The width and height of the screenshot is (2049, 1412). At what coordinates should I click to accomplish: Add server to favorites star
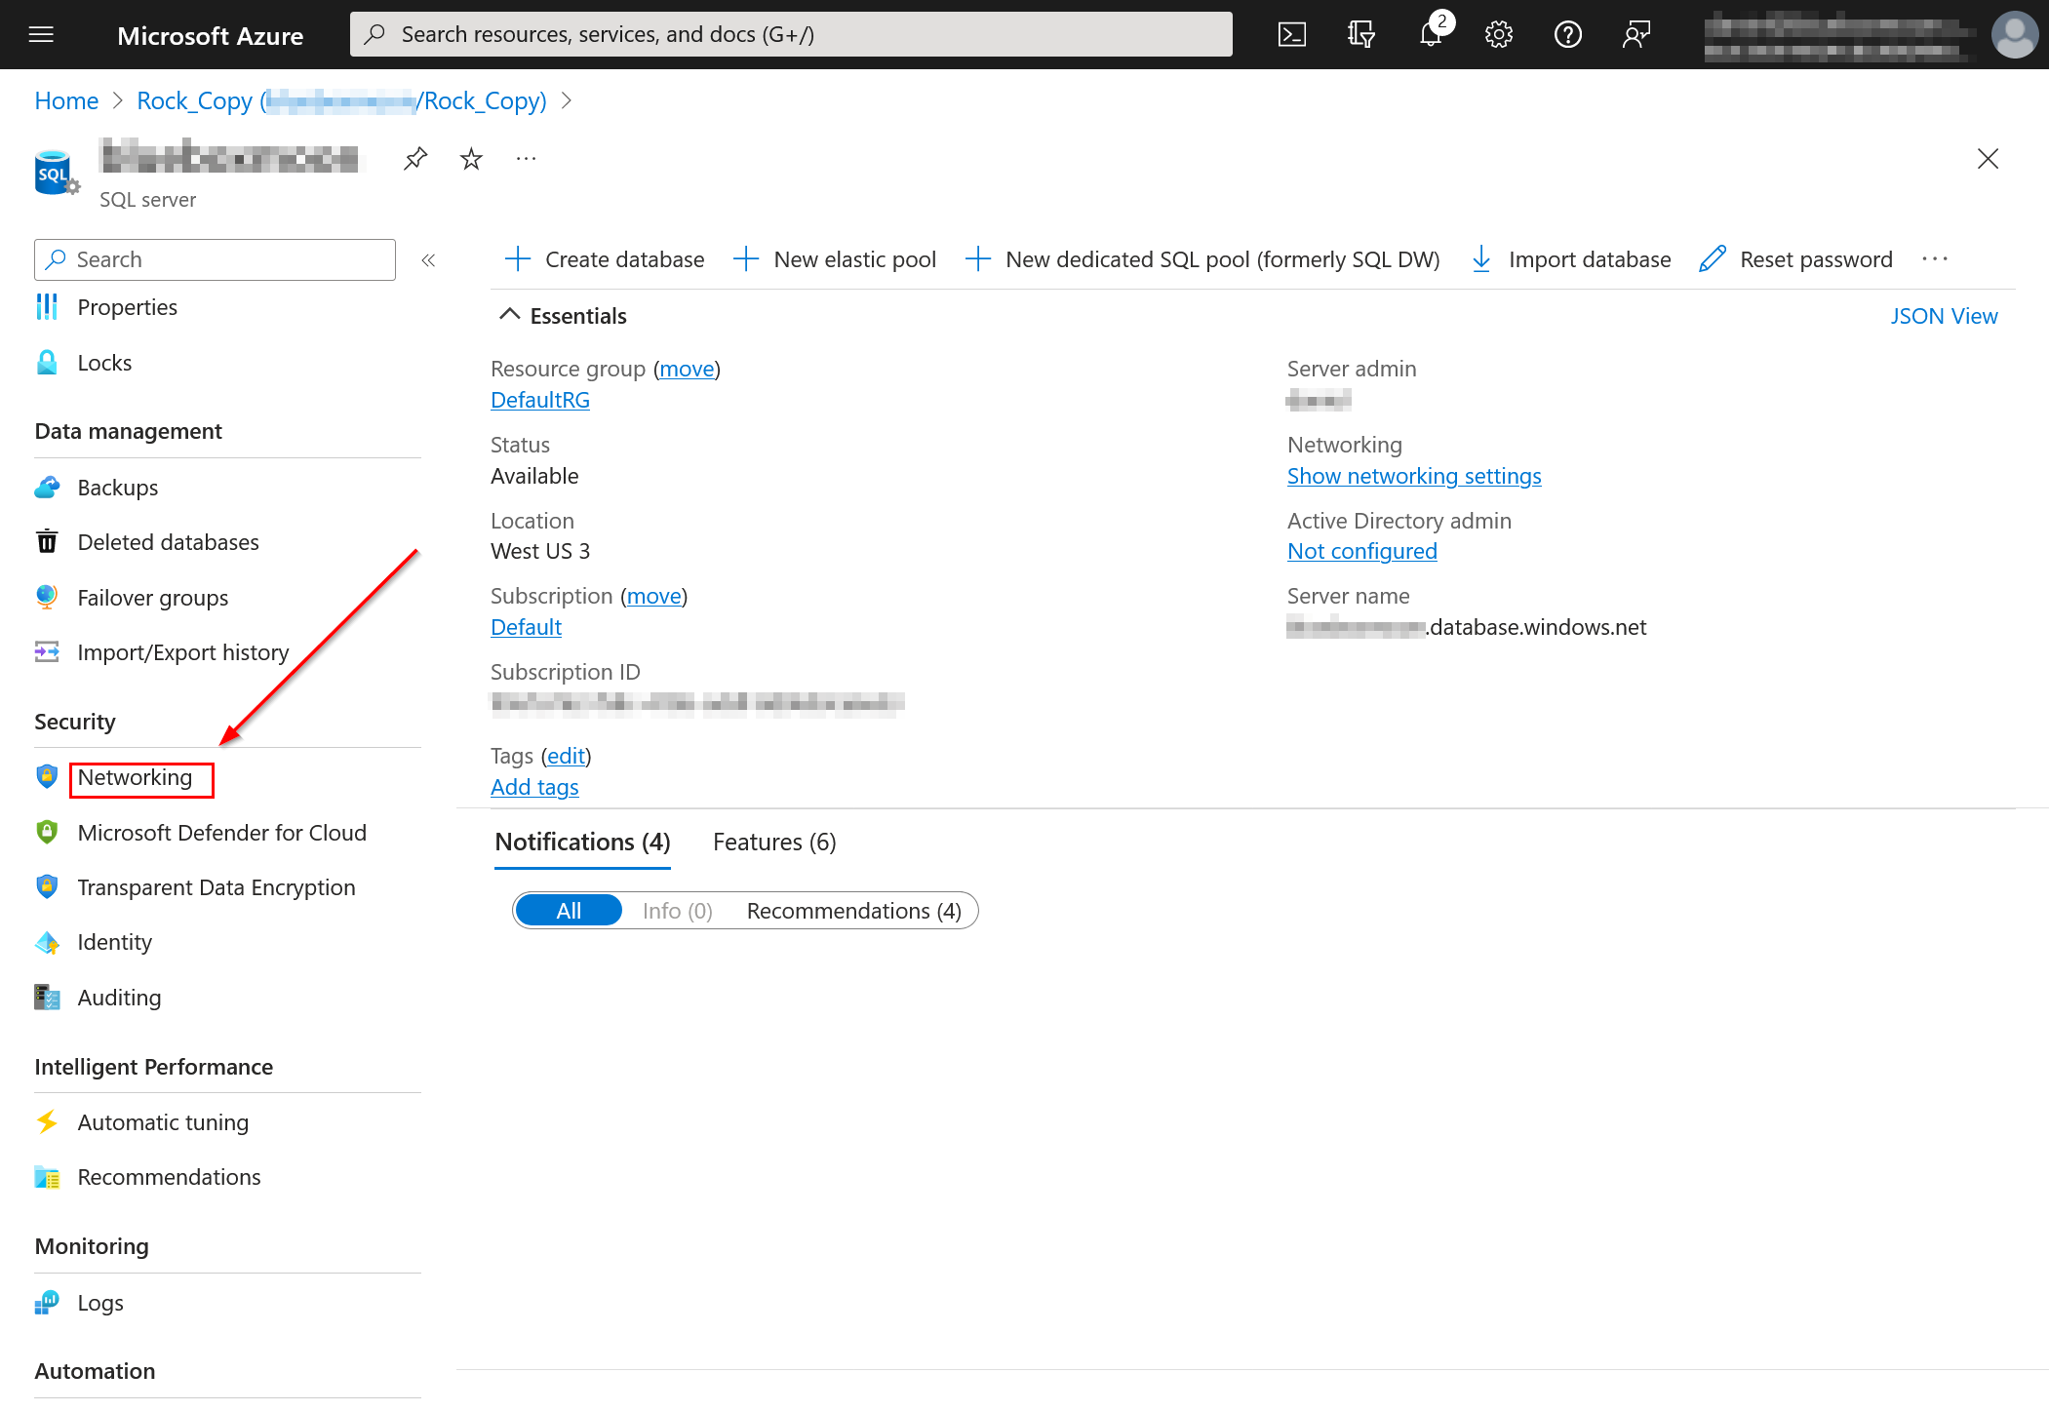coord(471,159)
